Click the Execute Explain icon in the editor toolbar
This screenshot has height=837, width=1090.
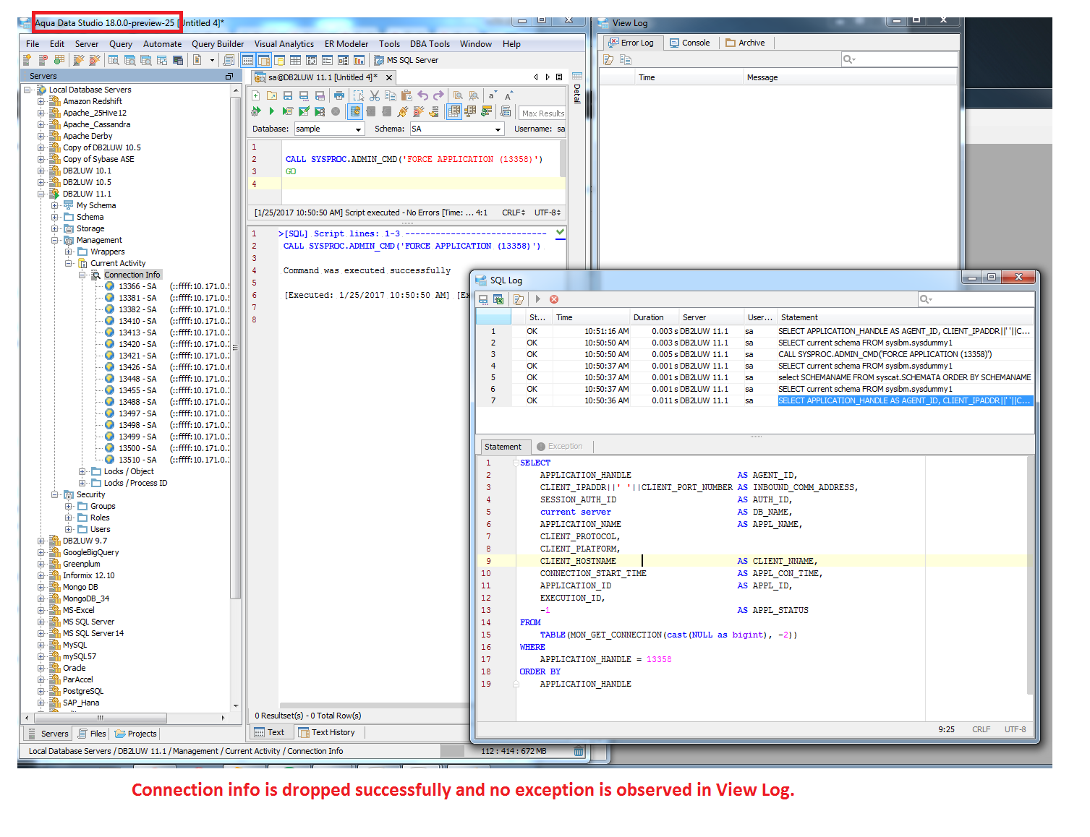[320, 111]
